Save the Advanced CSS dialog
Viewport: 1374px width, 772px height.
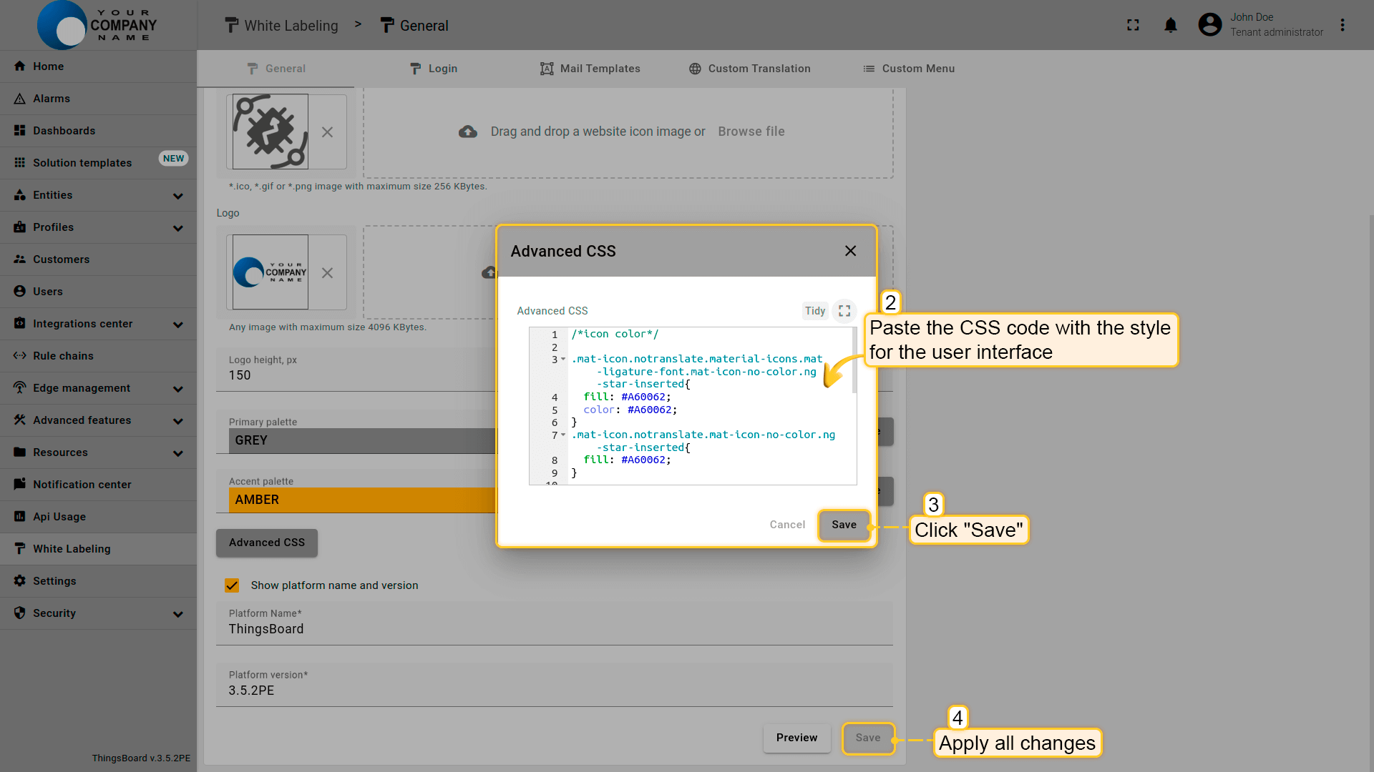coord(844,525)
